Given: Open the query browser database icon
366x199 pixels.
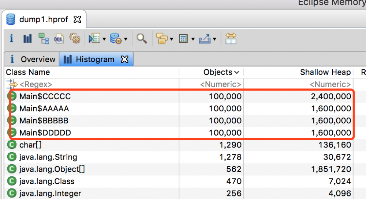Looking at the screenshot, I should point(116,38).
